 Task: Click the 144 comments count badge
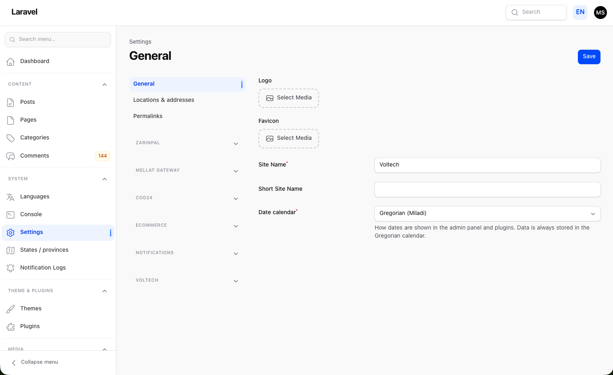[x=103, y=156]
